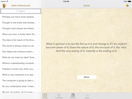Tap the 7:29 AM clock
The height and width of the screenshot is (99, 132).
[x=66, y=1]
